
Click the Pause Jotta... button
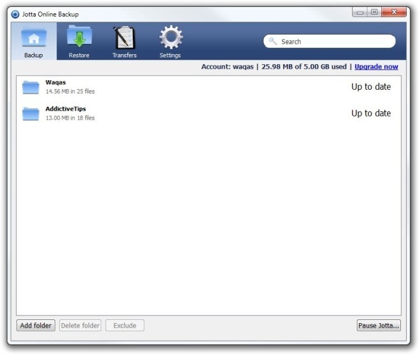(x=379, y=325)
